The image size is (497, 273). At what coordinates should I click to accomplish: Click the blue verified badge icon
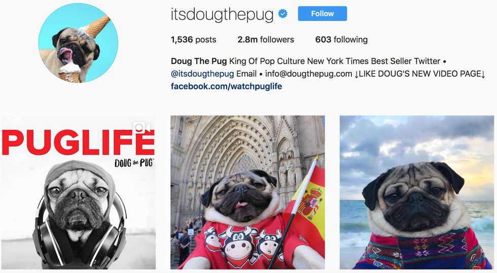coord(283,14)
